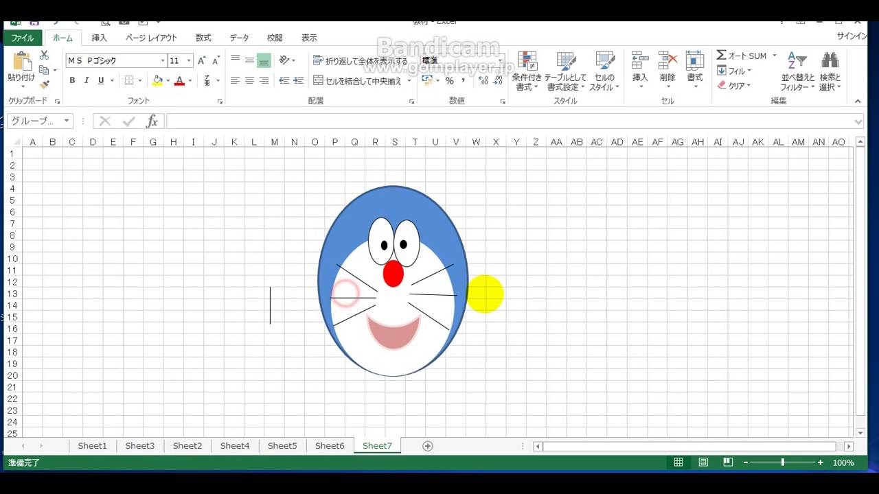Toggle Underline formatting
This screenshot has height=494, width=879.
[x=101, y=80]
